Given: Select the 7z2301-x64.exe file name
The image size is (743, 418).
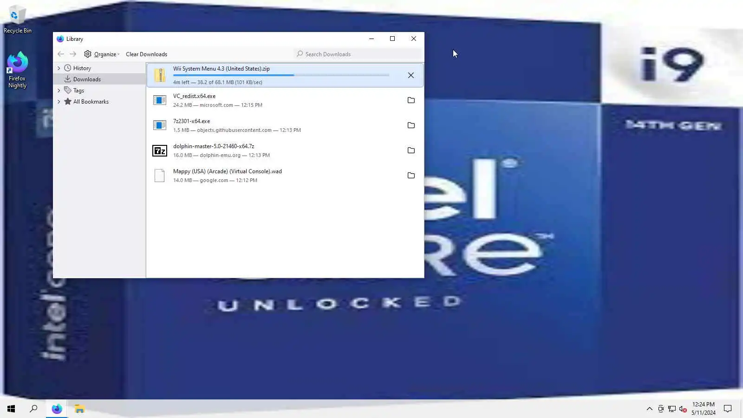Looking at the screenshot, I should click(x=192, y=121).
